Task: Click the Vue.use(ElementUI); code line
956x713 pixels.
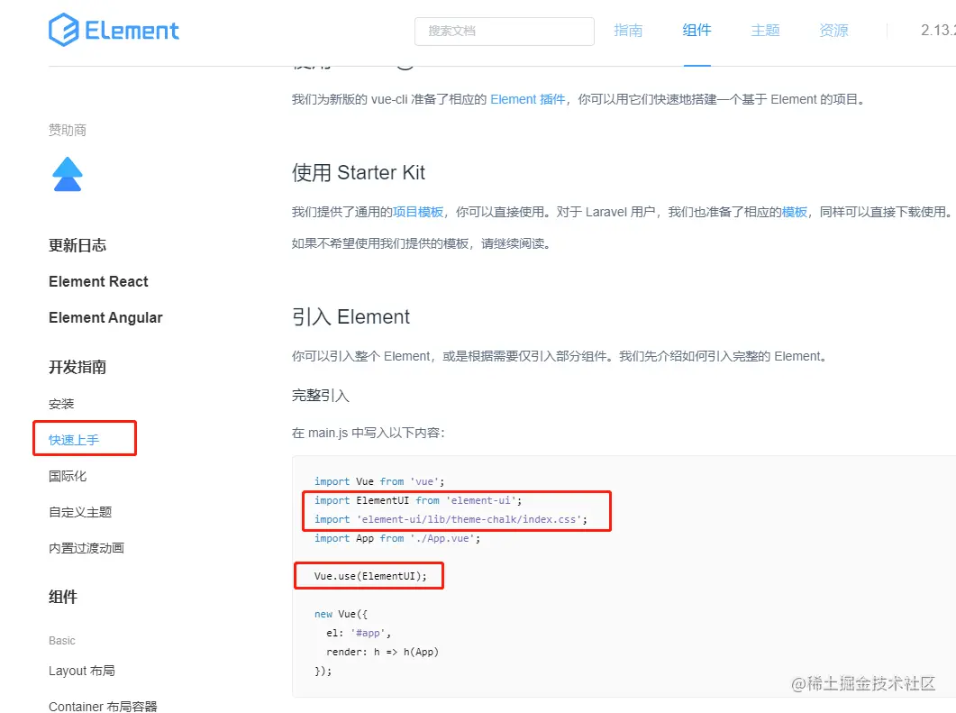Action: tap(370, 576)
